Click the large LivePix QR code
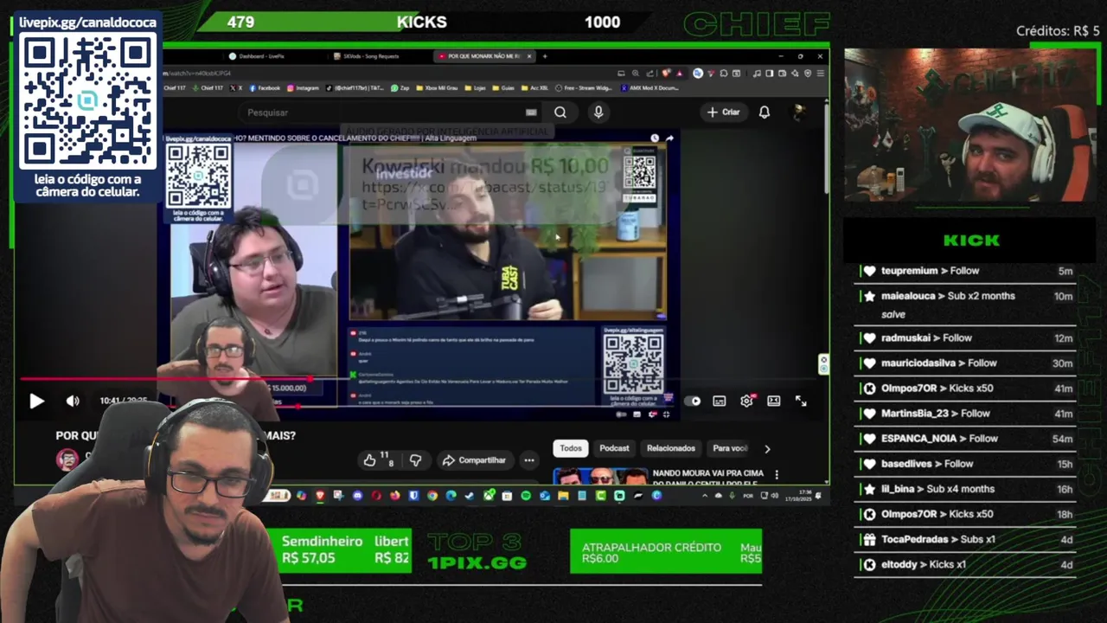This screenshot has width=1107, height=623. (x=87, y=101)
